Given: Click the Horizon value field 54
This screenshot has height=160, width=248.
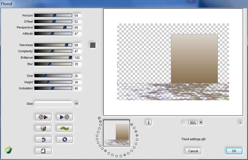Looking at the screenshot, I should (77, 15).
